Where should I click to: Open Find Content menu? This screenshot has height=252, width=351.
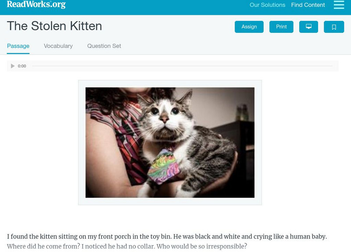(308, 5)
